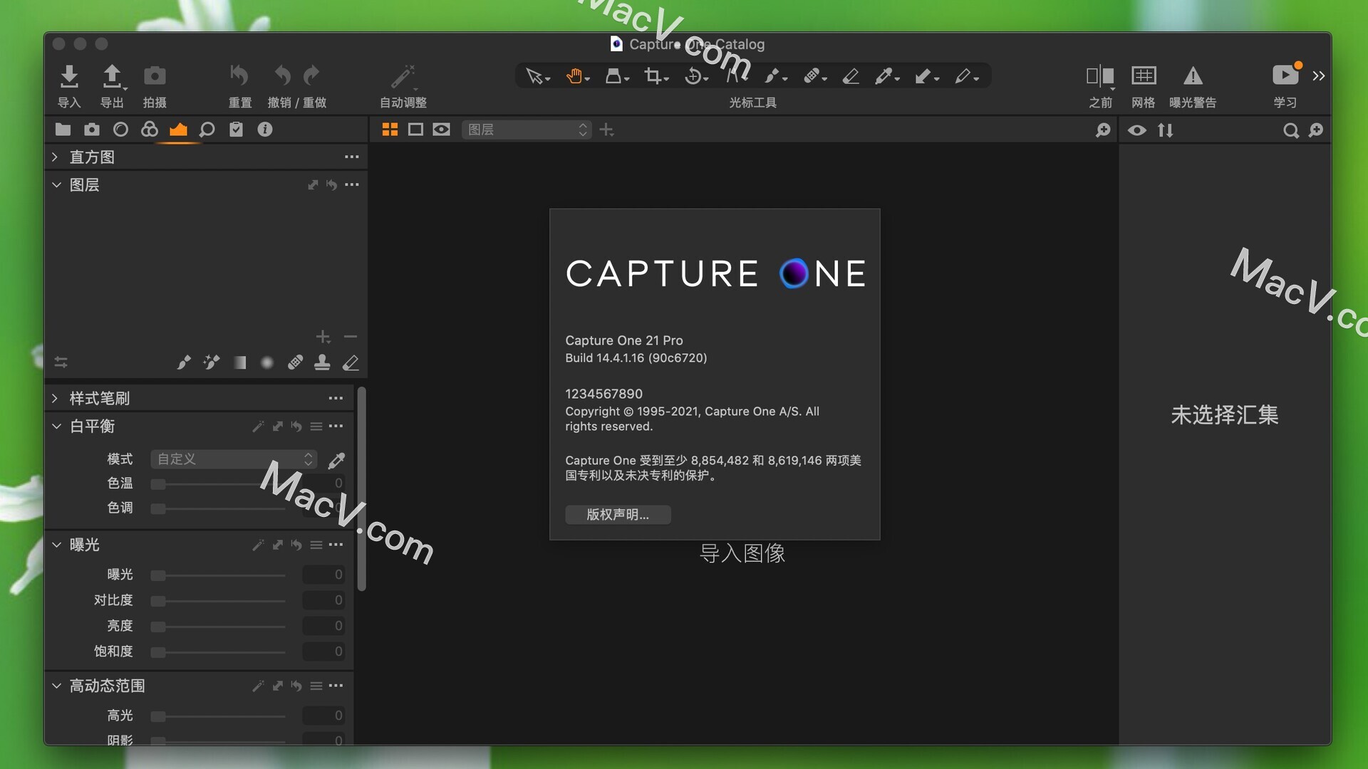The width and height of the screenshot is (1368, 769).
Task: Expand the Histogram (直方图) panel
Action: (56, 157)
